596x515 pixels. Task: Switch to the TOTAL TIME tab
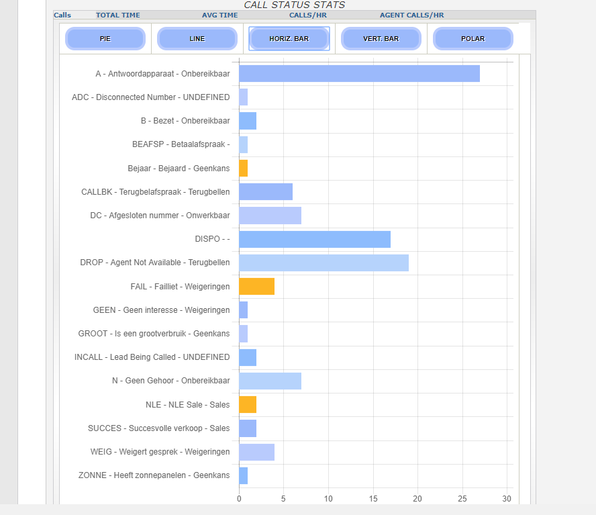tap(118, 15)
